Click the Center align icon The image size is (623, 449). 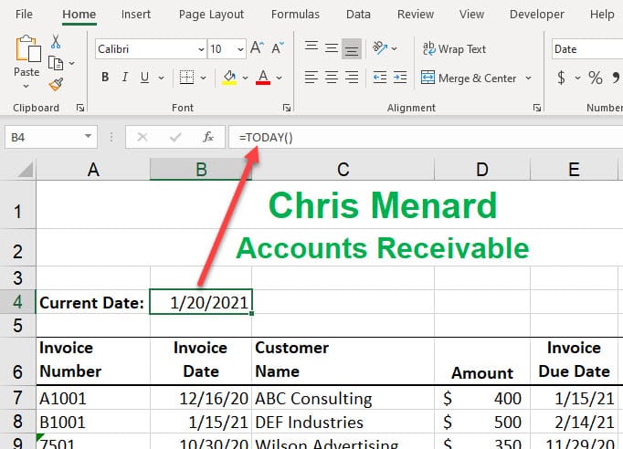tap(332, 78)
